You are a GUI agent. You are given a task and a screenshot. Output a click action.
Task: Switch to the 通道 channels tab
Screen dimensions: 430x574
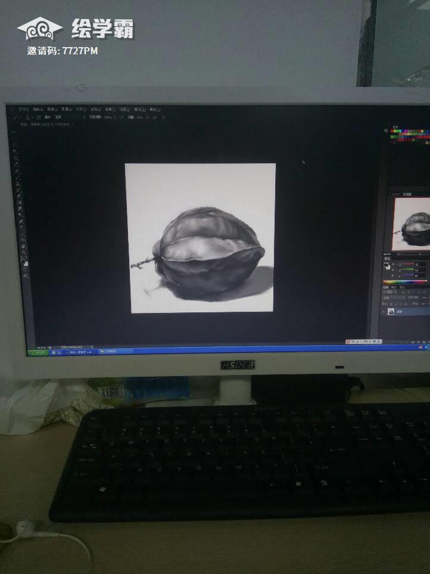point(394,287)
